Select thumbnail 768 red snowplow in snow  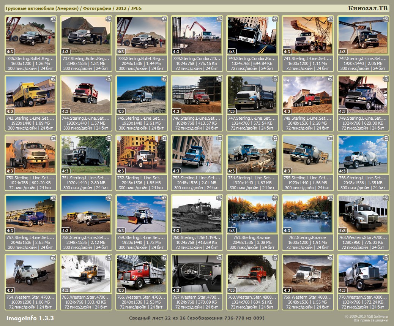pyautogui.click(x=252, y=274)
